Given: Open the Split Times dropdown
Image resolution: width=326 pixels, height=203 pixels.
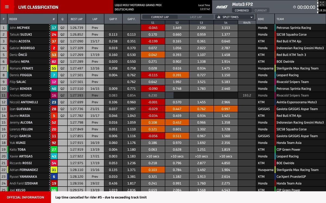Looking at the screenshot, I should pyautogui.click(x=252, y=17).
